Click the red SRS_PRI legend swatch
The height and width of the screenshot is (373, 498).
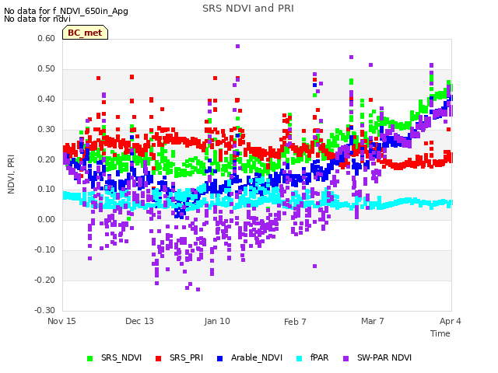(159, 358)
